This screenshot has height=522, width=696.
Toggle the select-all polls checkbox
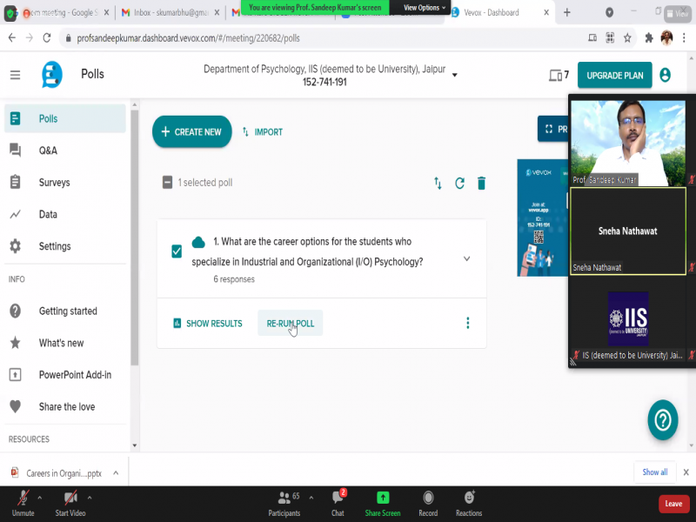167,183
